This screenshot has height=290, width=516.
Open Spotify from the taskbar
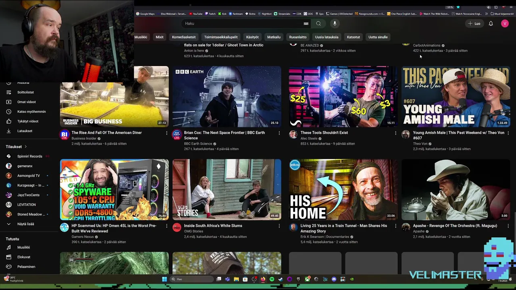272,279
